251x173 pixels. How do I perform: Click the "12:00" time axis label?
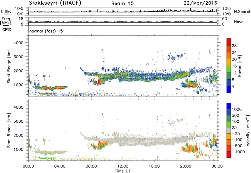point(123,166)
